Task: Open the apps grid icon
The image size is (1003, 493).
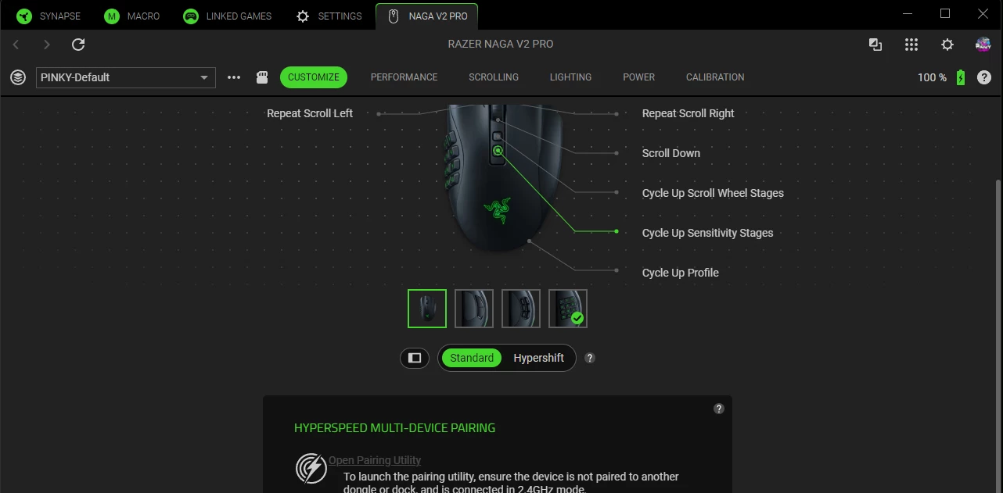Action: click(x=911, y=45)
